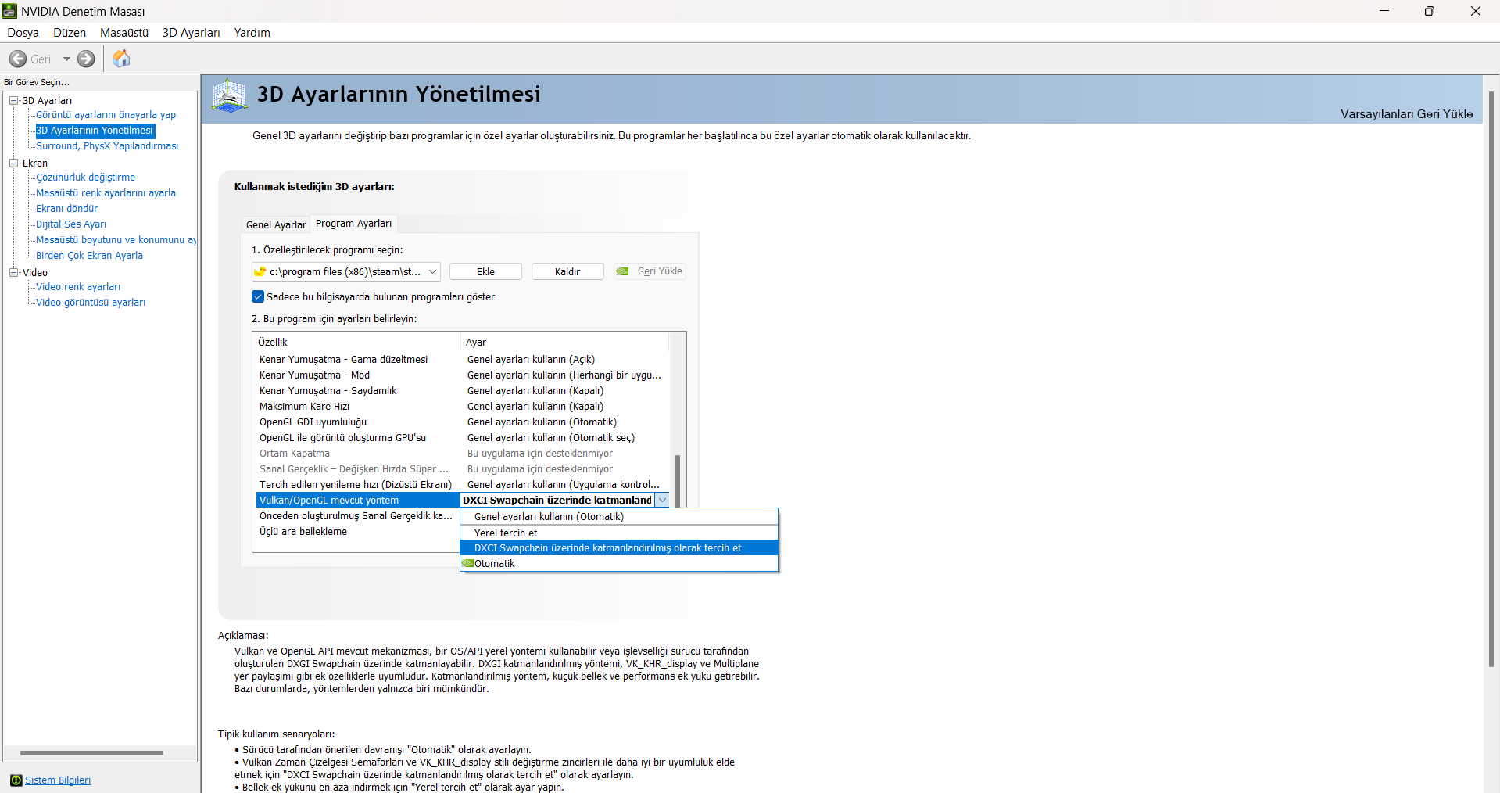
Task: Open the back history dropdown arrow
Action: (x=66, y=59)
